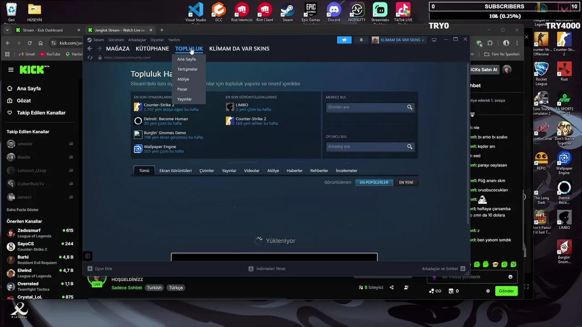Click the Gönder button in Kick chat
582x327 pixels.
[x=506, y=291]
